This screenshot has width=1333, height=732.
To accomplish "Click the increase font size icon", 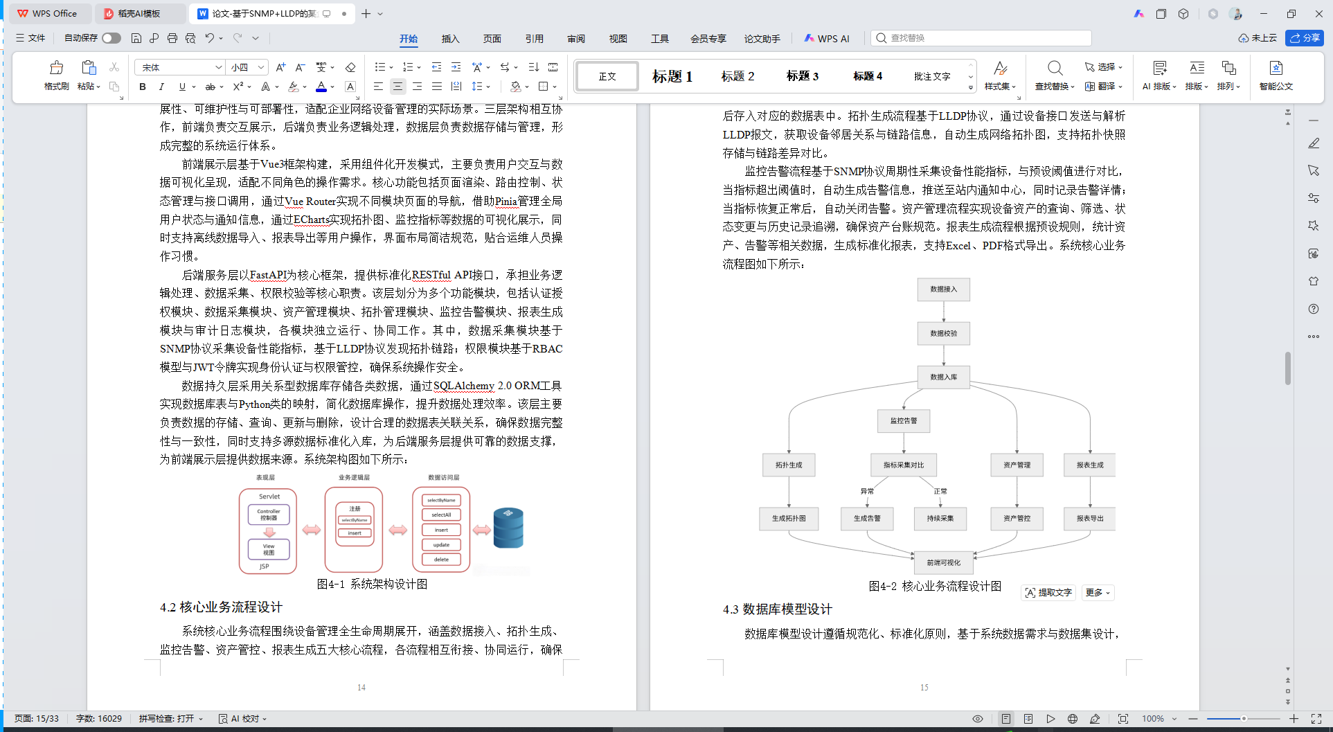I will tap(280, 67).
